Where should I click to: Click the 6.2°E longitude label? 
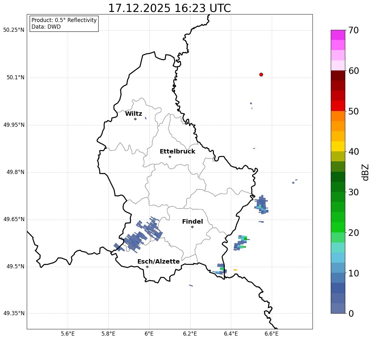pos(190,334)
